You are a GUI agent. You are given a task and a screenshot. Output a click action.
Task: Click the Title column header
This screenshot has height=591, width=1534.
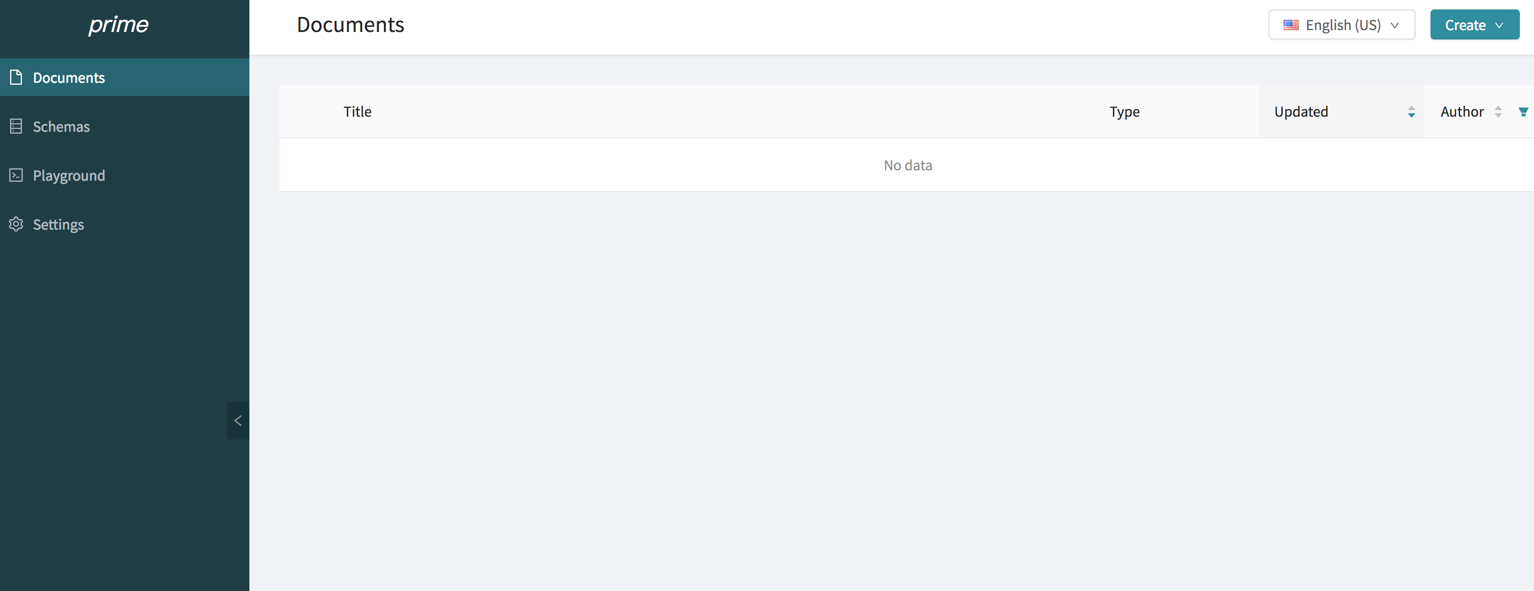pyautogui.click(x=357, y=111)
